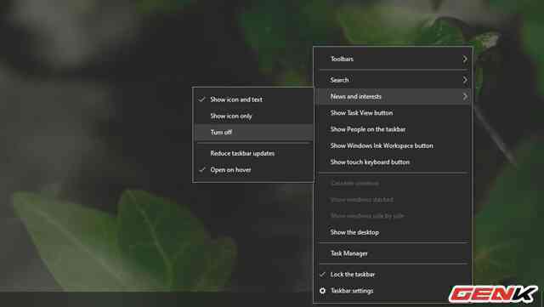Viewport: 544px width, 307px height.
Task: Choose Turn off in News submenu
Action: coord(253,133)
